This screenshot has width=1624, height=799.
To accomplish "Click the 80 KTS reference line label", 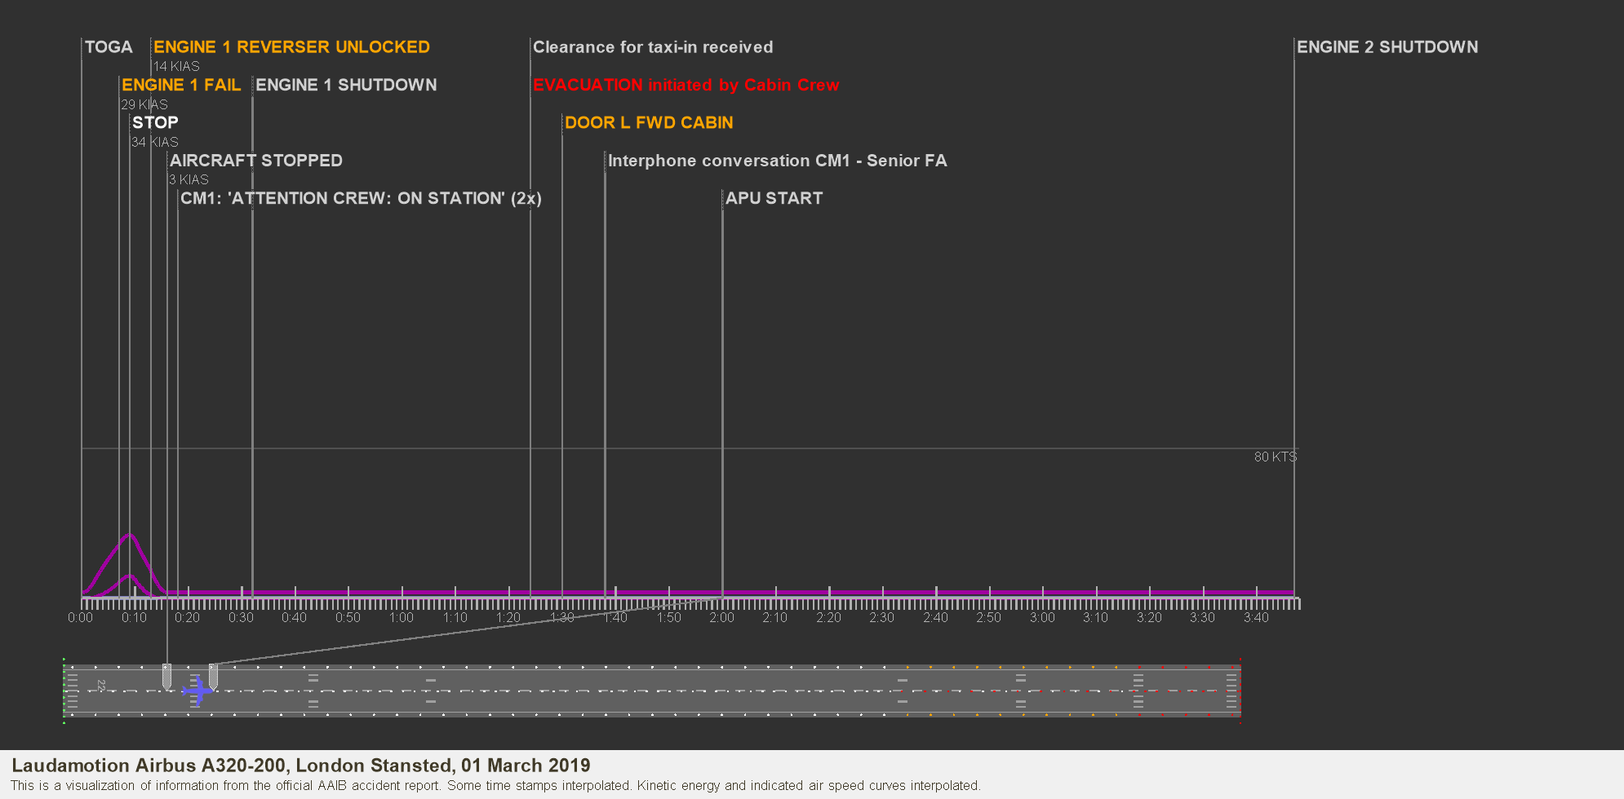I will 1275,457.
